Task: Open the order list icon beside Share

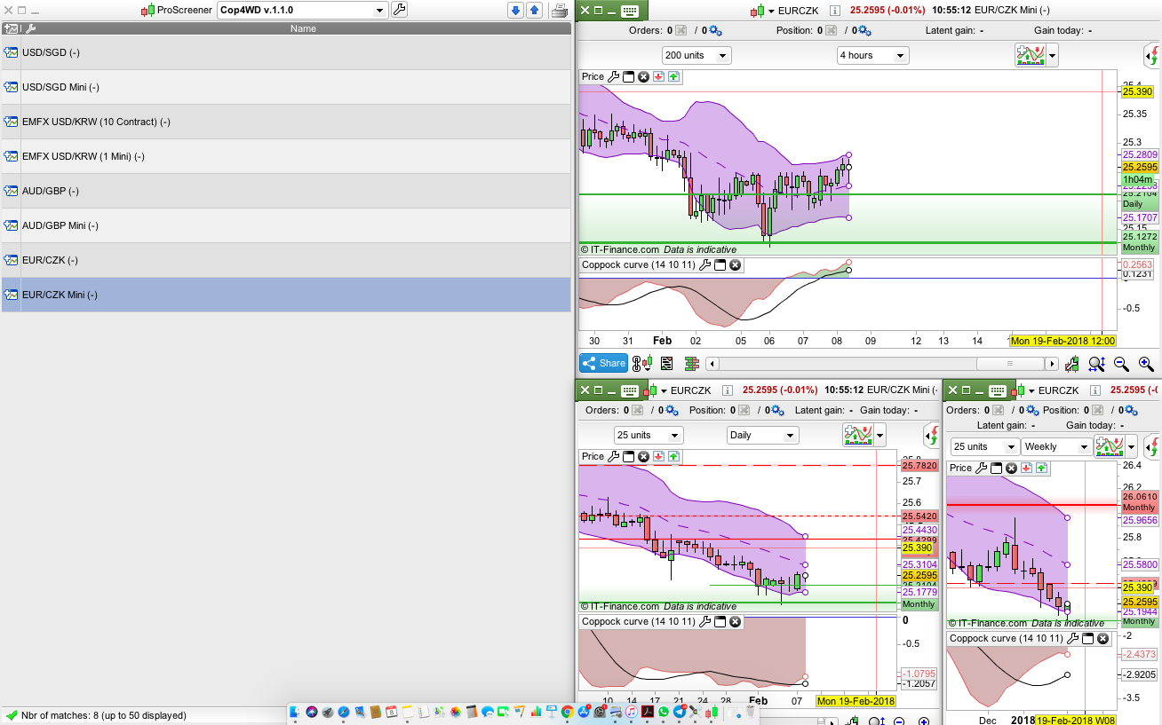Action: [667, 363]
